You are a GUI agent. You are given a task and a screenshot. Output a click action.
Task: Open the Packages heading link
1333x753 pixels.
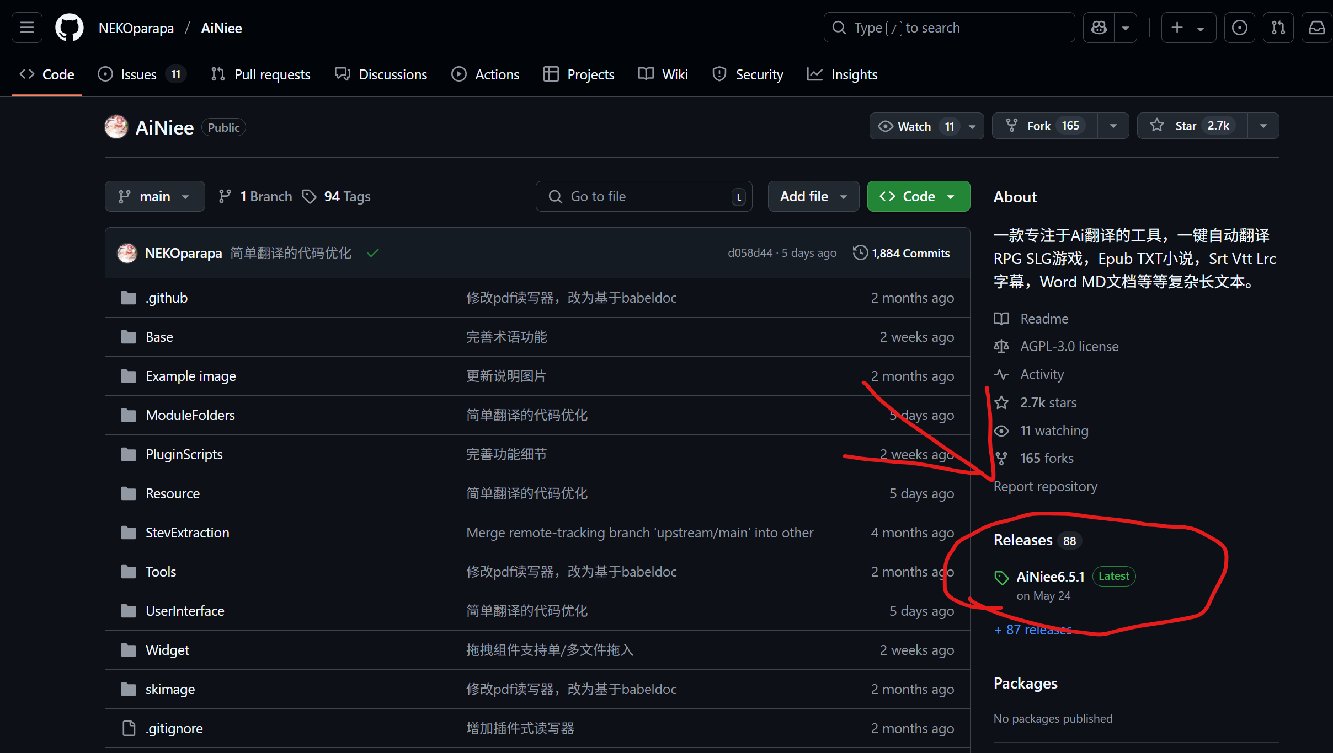click(x=1026, y=683)
